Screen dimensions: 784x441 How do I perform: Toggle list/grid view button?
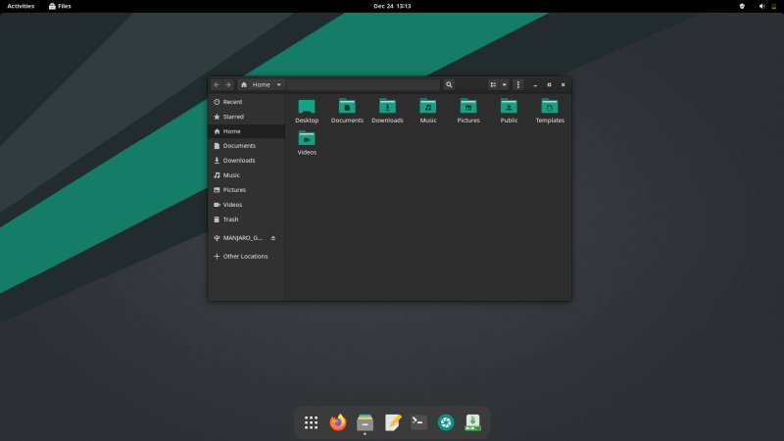click(x=493, y=85)
